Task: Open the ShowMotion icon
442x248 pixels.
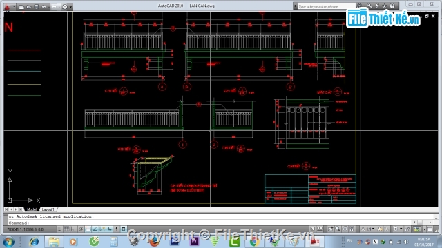Action: [x=352, y=229]
